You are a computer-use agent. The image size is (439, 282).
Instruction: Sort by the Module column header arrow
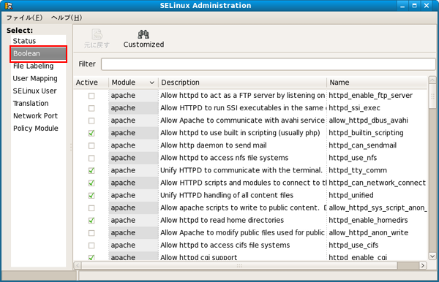(x=151, y=83)
